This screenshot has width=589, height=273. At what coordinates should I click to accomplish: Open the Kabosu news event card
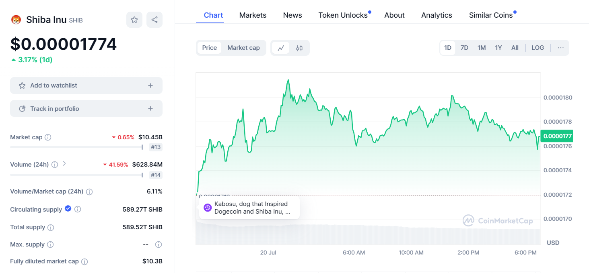[x=249, y=208]
